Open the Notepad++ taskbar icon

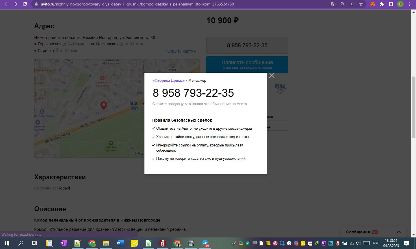pyautogui.click(x=77, y=243)
